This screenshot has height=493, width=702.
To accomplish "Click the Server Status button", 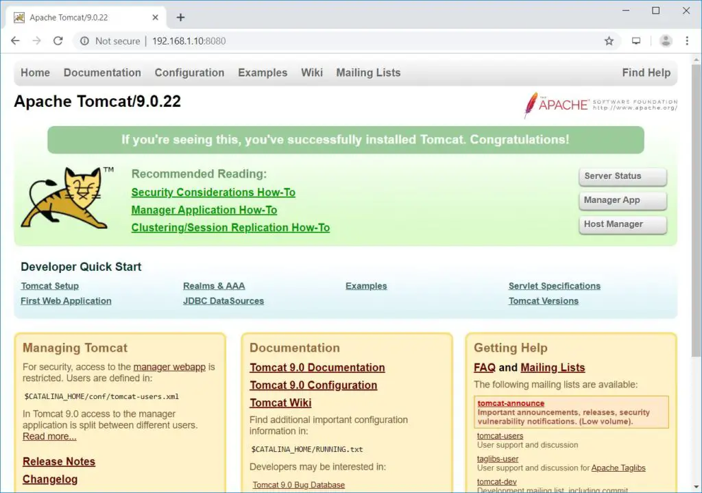I will pos(622,176).
